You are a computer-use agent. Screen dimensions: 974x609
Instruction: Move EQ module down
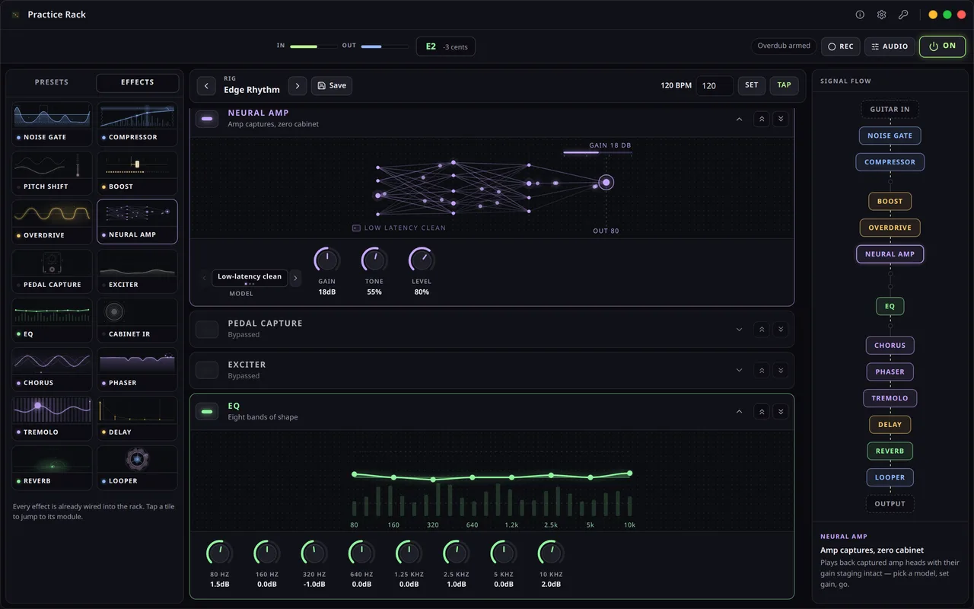(780, 412)
